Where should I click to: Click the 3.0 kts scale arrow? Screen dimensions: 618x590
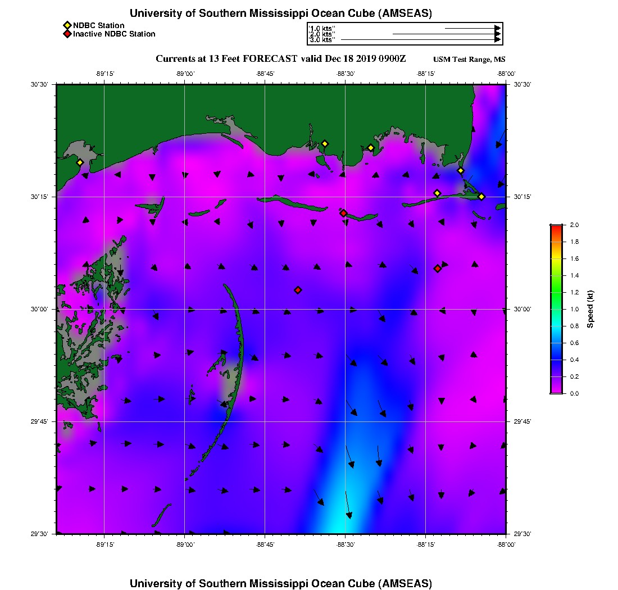(x=421, y=40)
